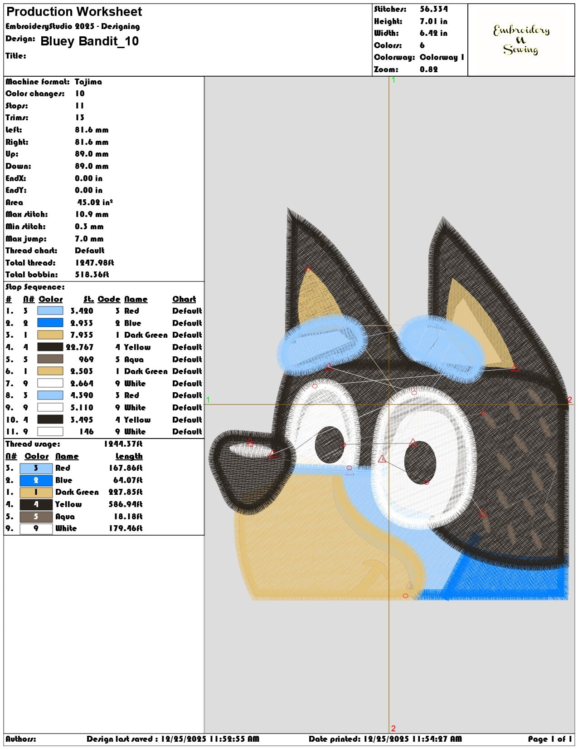Click the 'Production Worksheet' title
Image resolution: width=578 pixels, height=749 pixels.
[74, 12]
